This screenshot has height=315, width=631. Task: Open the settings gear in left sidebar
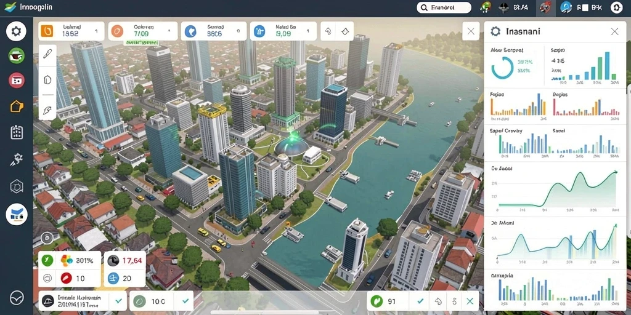point(16,31)
